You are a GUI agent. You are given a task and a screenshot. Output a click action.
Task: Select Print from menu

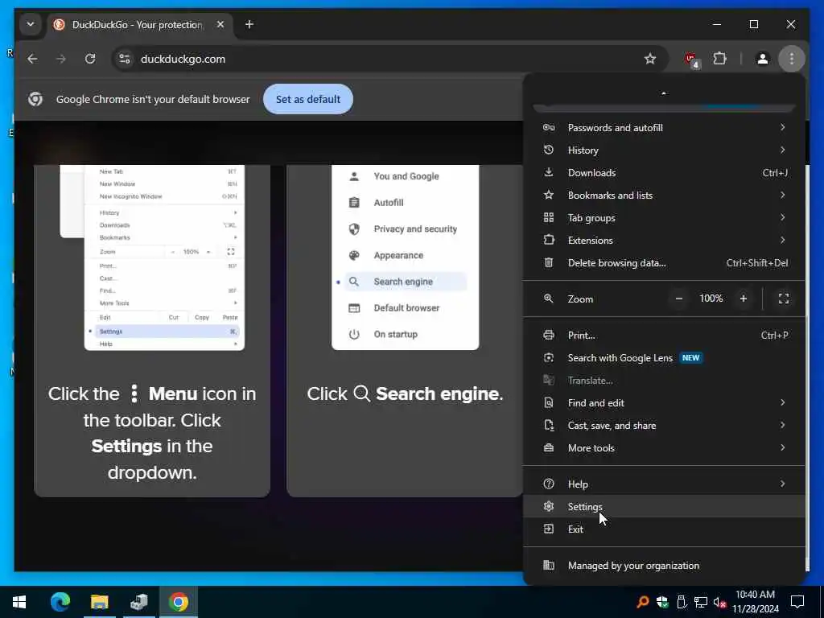click(x=664, y=336)
